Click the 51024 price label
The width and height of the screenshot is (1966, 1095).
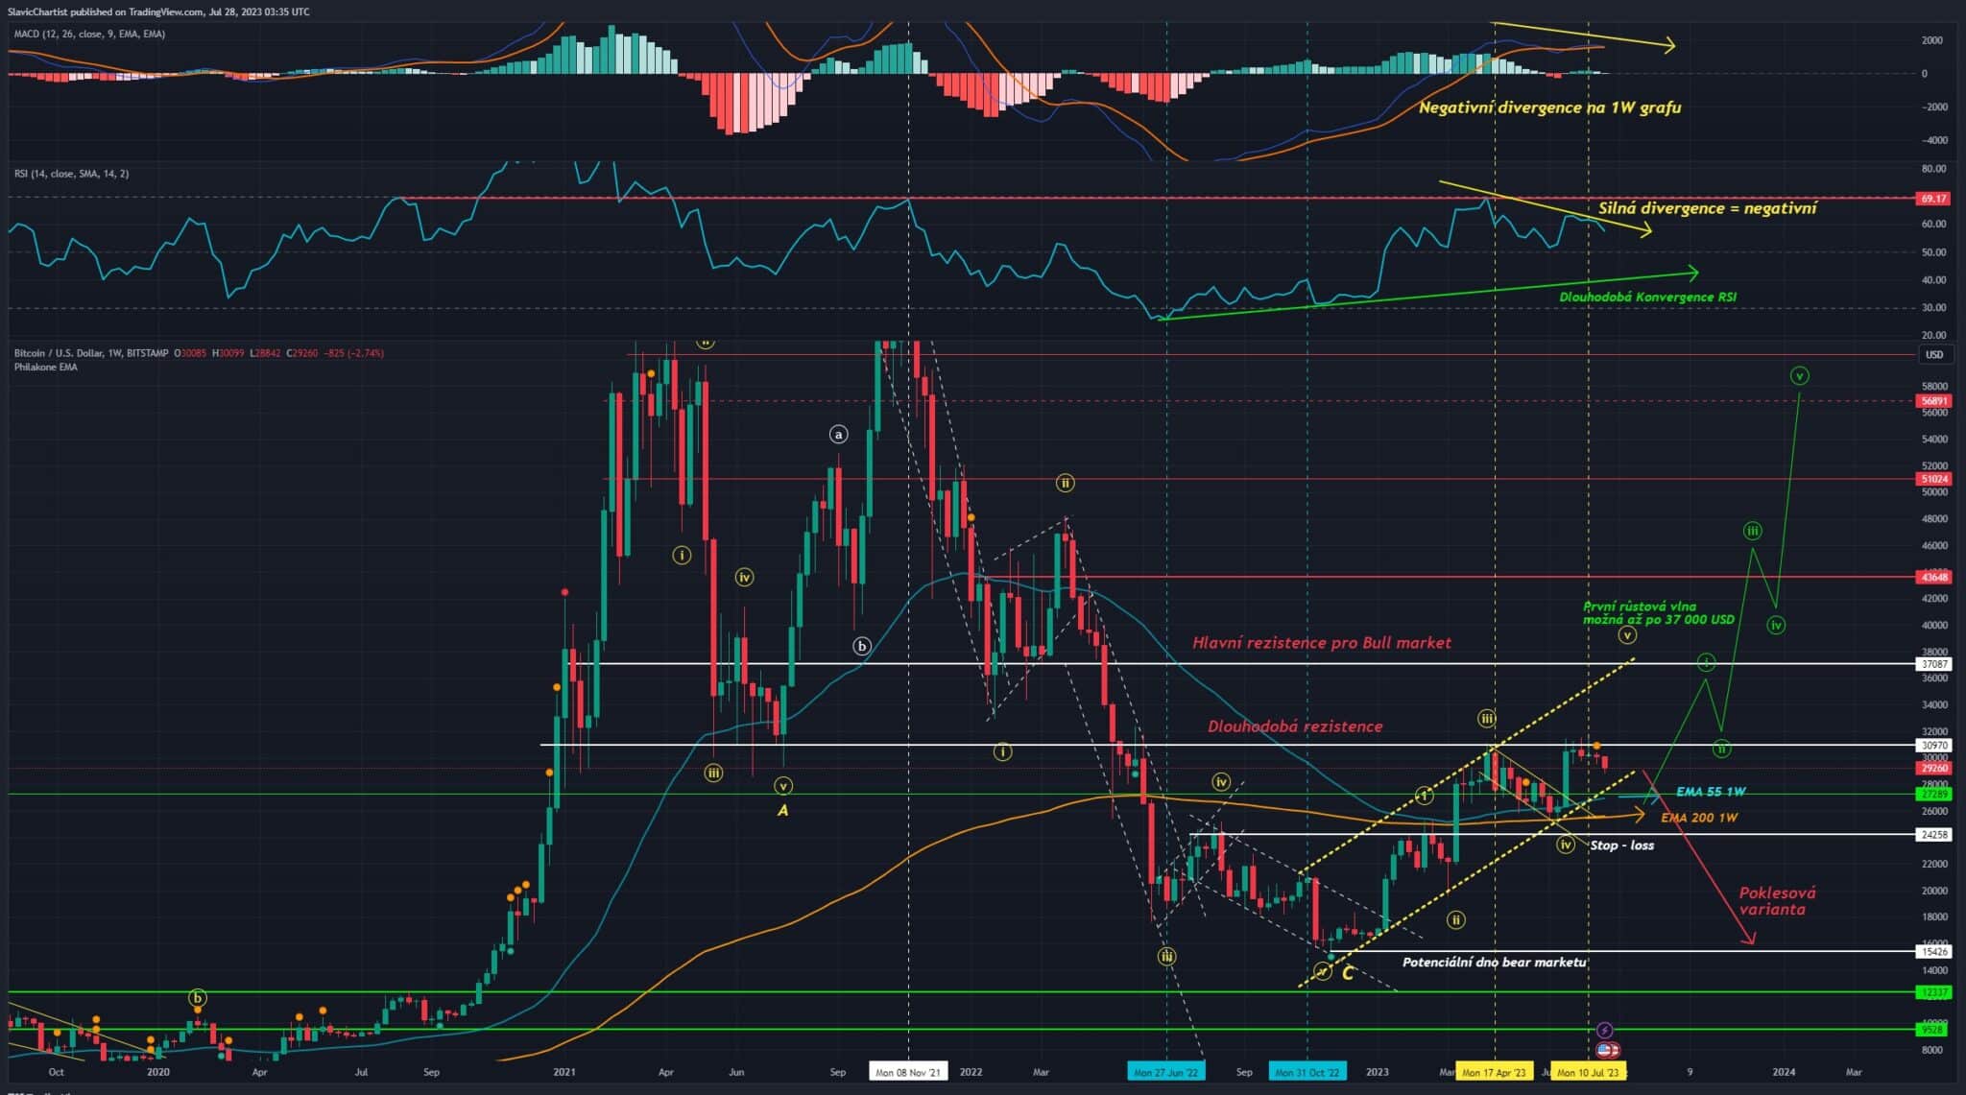(x=1933, y=479)
